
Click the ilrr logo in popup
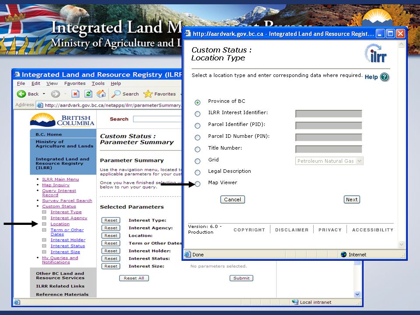pyautogui.click(x=375, y=53)
